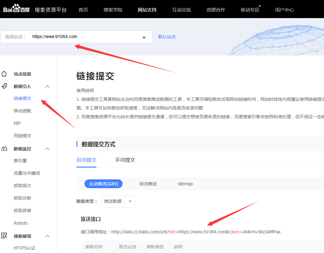Open the 数据类型 推送数据 dropdown
324x253 pixels.
pyautogui.click(x=130, y=201)
